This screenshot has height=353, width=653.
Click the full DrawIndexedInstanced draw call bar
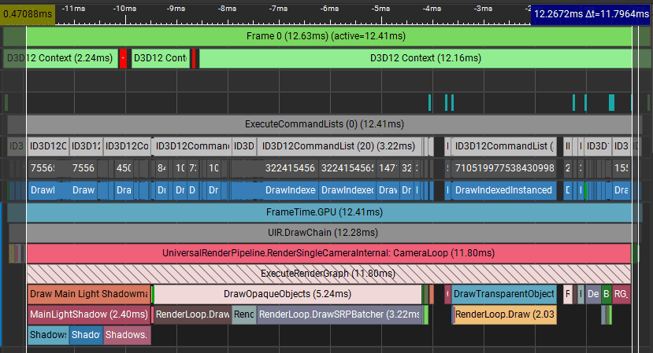[504, 190]
